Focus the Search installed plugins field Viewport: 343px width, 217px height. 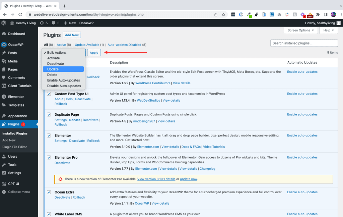(x=304, y=43)
